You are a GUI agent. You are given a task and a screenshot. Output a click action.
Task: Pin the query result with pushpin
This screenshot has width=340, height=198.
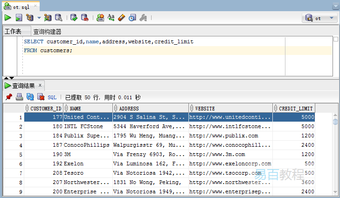(x=8, y=97)
